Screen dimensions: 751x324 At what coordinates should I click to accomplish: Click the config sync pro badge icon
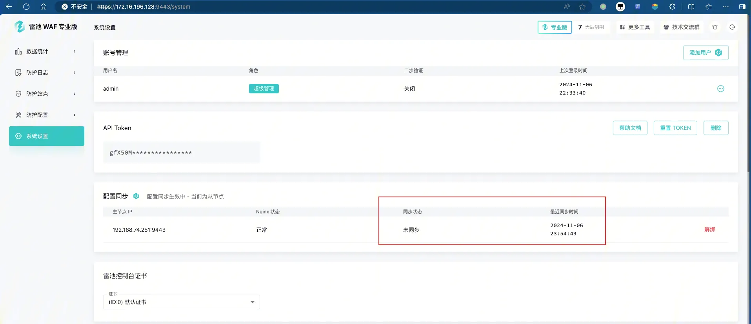[x=136, y=196]
